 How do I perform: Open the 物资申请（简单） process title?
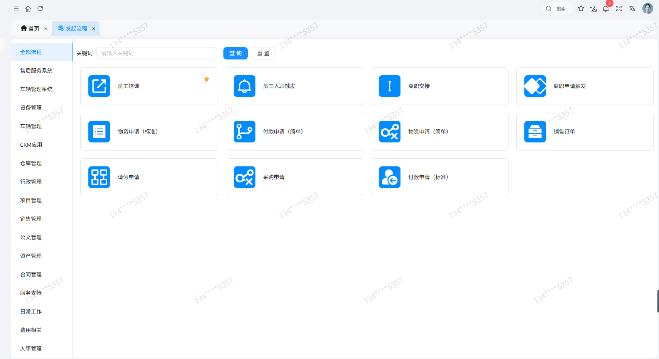[x=428, y=132]
